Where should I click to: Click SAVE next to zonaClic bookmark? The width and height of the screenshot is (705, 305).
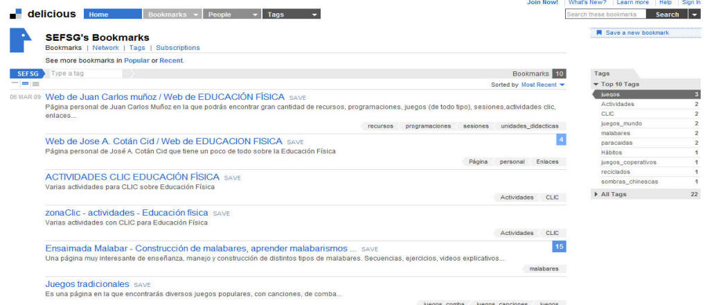(221, 214)
